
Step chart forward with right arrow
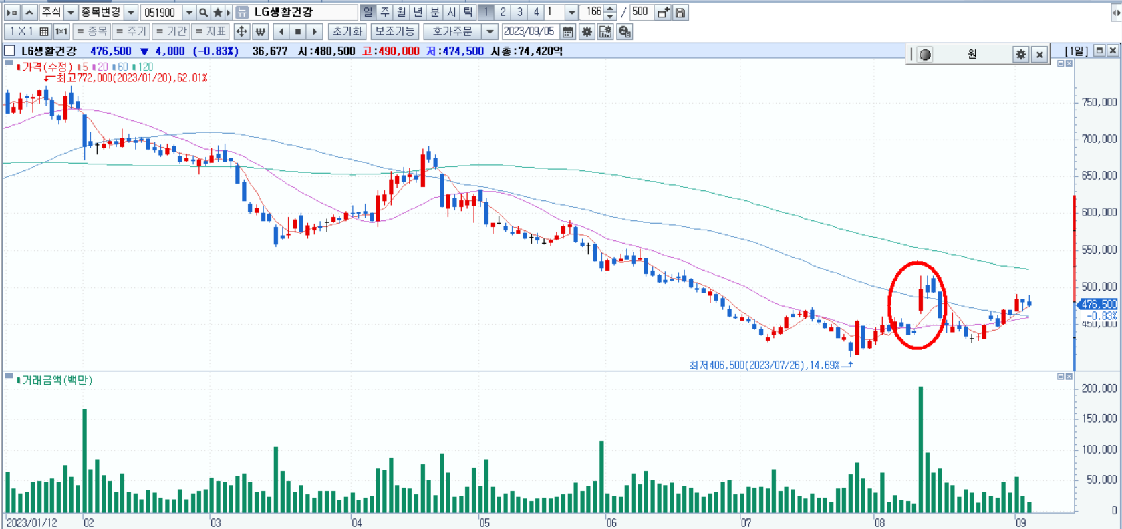315,31
